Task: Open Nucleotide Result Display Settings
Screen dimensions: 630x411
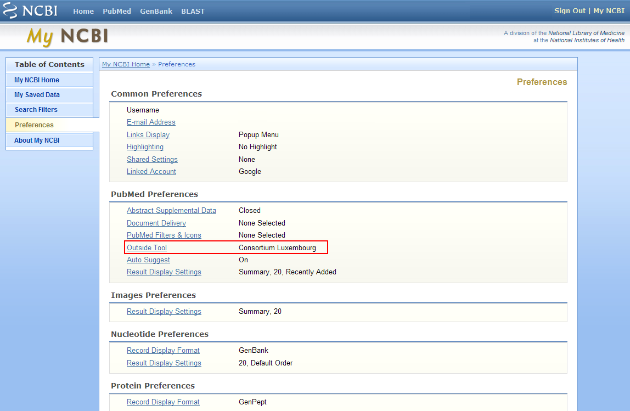Action: tap(164, 363)
